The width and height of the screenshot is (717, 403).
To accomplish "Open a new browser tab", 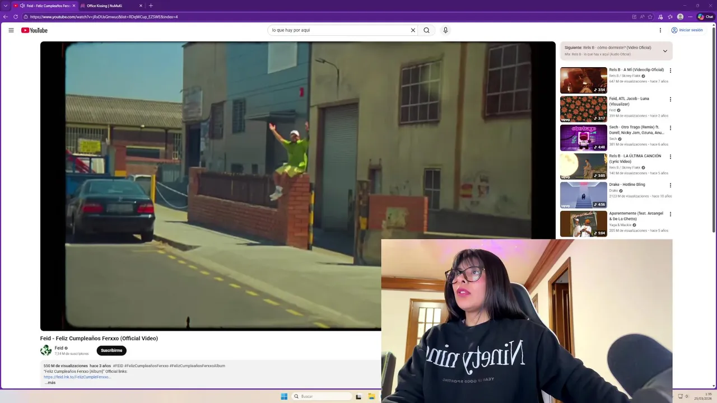I will pyautogui.click(x=151, y=6).
